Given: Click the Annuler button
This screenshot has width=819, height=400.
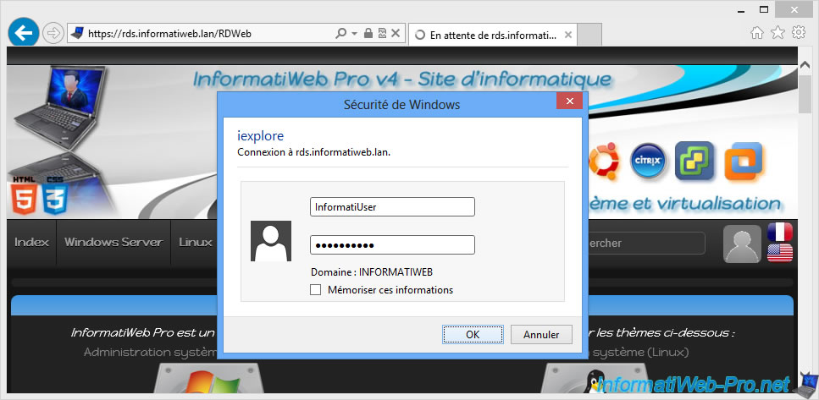Looking at the screenshot, I should (541, 334).
